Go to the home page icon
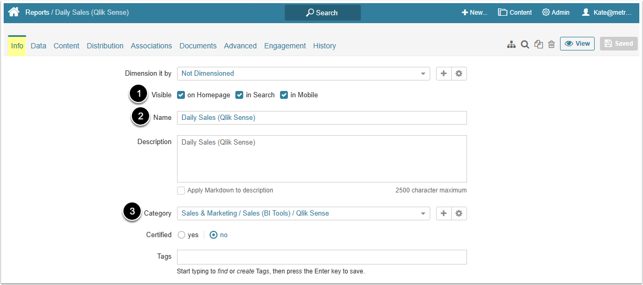Image resolution: width=643 pixels, height=285 pixels. (14, 12)
